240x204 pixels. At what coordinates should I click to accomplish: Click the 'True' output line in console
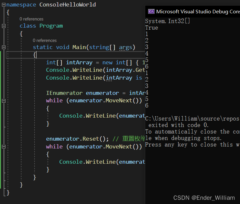click(152, 28)
